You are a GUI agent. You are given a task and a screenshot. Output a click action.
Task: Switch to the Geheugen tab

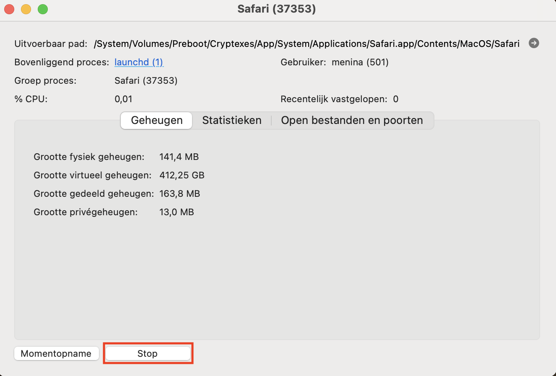tap(156, 121)
